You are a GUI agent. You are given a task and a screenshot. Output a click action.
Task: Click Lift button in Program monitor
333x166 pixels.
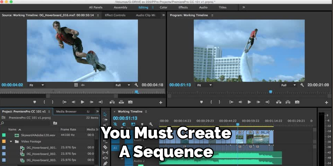pyautogui.click(x=279, y=102)
